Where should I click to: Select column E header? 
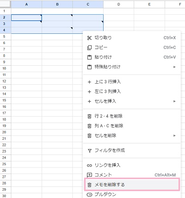click(149, 4)
